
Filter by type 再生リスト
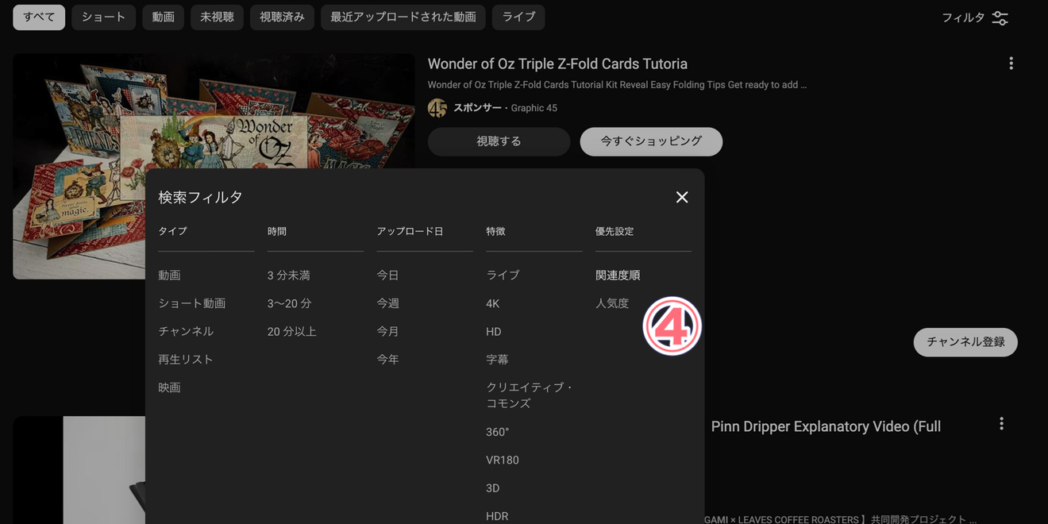click(x=186, y=360)
